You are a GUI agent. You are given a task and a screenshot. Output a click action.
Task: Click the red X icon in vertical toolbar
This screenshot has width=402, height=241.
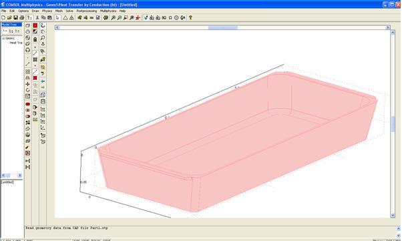pos(35,25)
